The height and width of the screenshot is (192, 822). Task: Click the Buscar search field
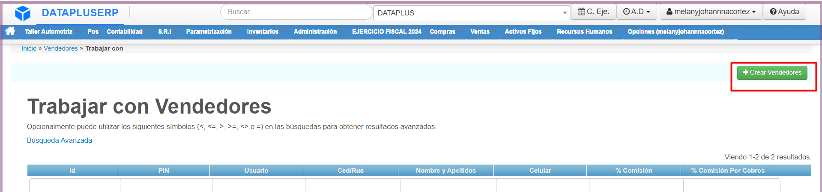pos(296,12)
